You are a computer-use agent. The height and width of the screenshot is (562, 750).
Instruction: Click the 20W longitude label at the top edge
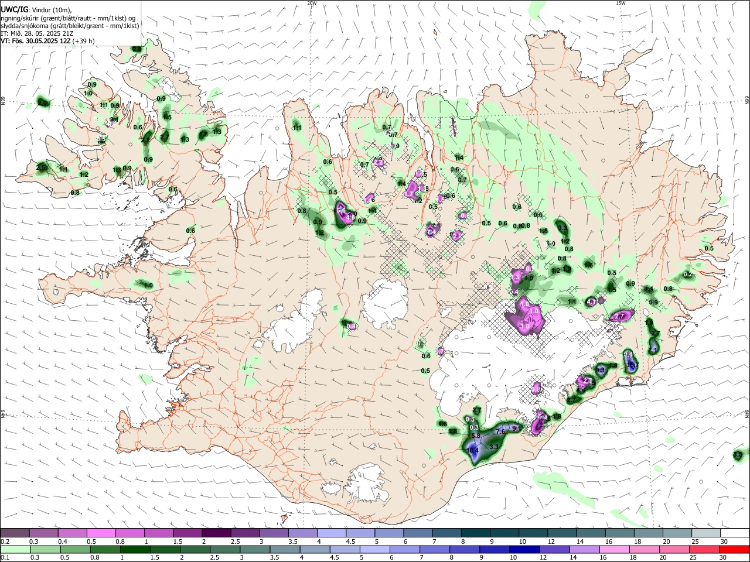pos(312,3)
